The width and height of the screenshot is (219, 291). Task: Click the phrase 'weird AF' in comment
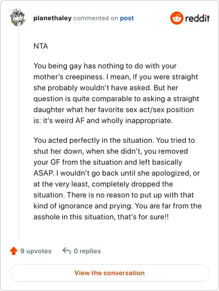(x=70, y=121)
